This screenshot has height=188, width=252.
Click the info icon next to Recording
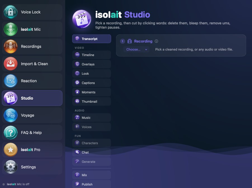[x=156, y=41]
